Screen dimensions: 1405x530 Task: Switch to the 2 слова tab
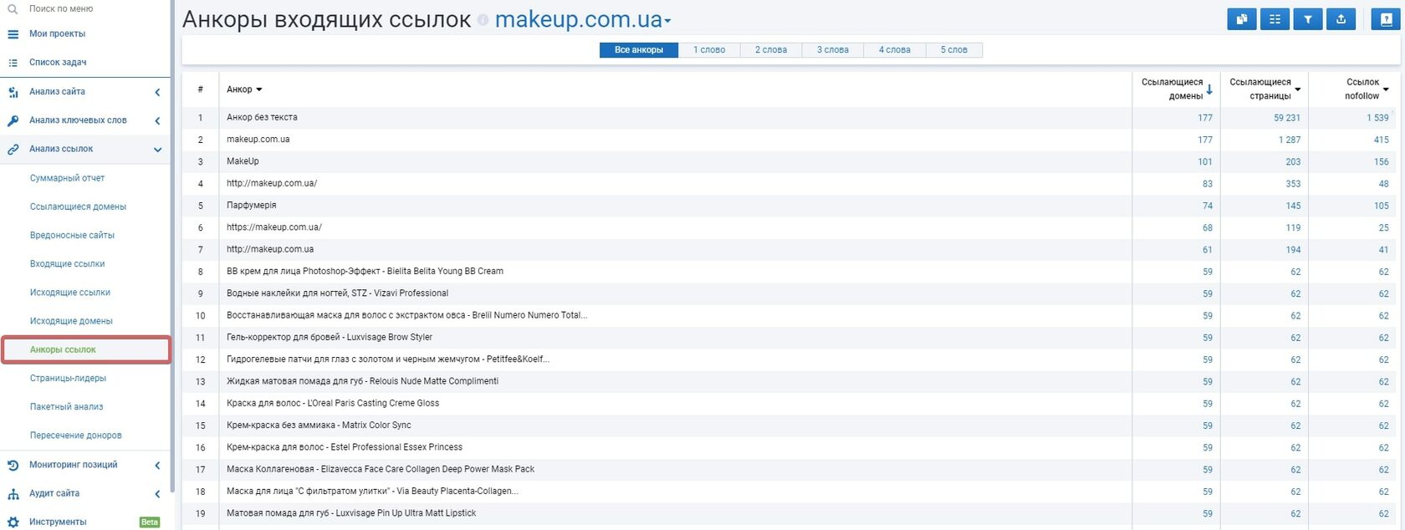click(770, 50)
